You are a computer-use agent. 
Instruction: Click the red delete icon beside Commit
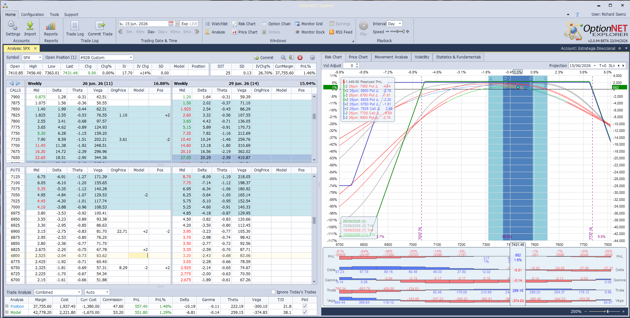[x=300, y=57]
